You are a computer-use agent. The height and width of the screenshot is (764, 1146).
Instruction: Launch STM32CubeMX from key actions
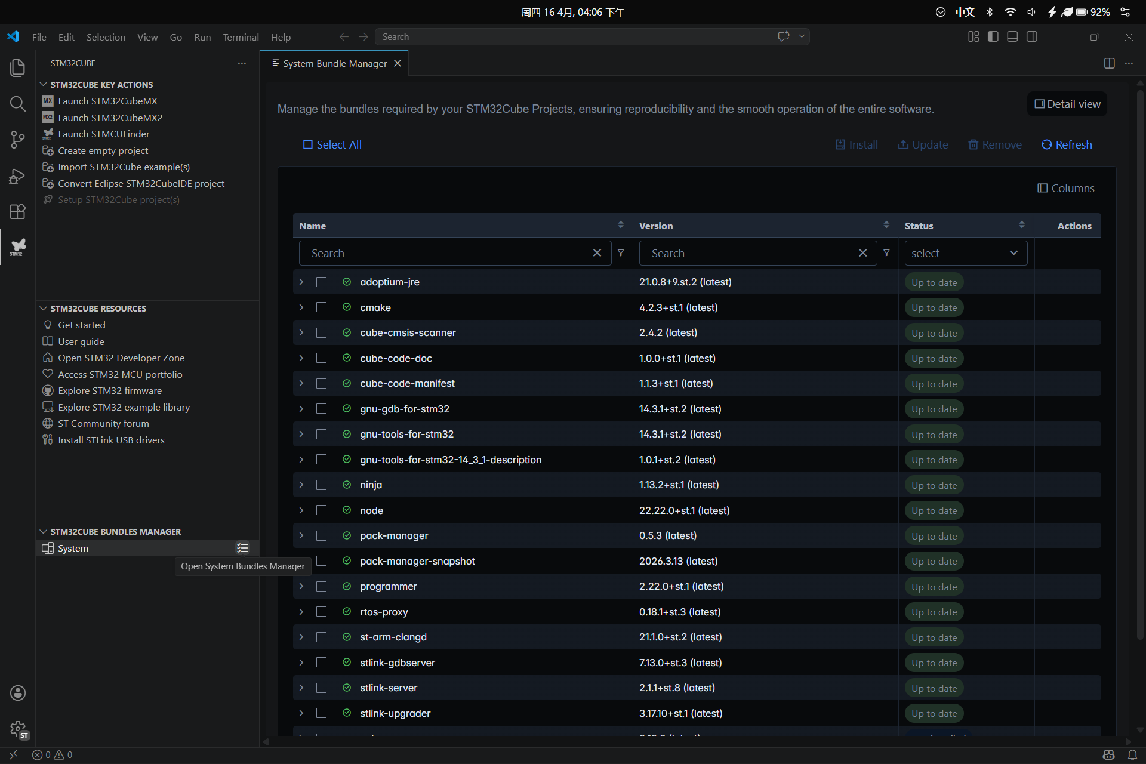pyautogui.click(x=107, y=101)
